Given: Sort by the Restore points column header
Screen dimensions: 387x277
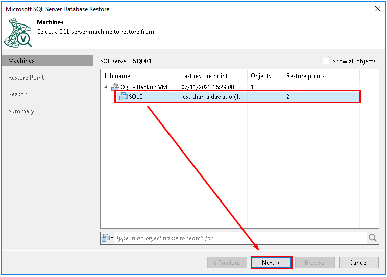Looking at the screenshot, I should click(x=321, y=76).
